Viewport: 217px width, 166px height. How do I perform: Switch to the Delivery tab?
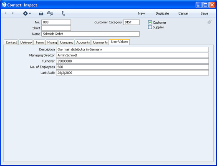26,42
